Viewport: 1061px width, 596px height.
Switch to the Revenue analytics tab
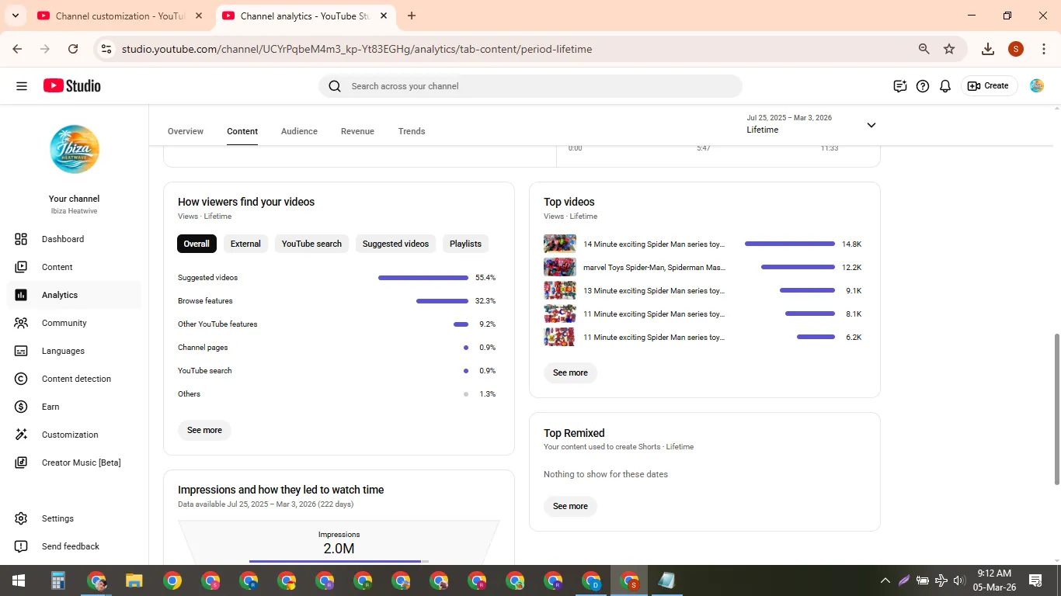(x=357, y=131)
